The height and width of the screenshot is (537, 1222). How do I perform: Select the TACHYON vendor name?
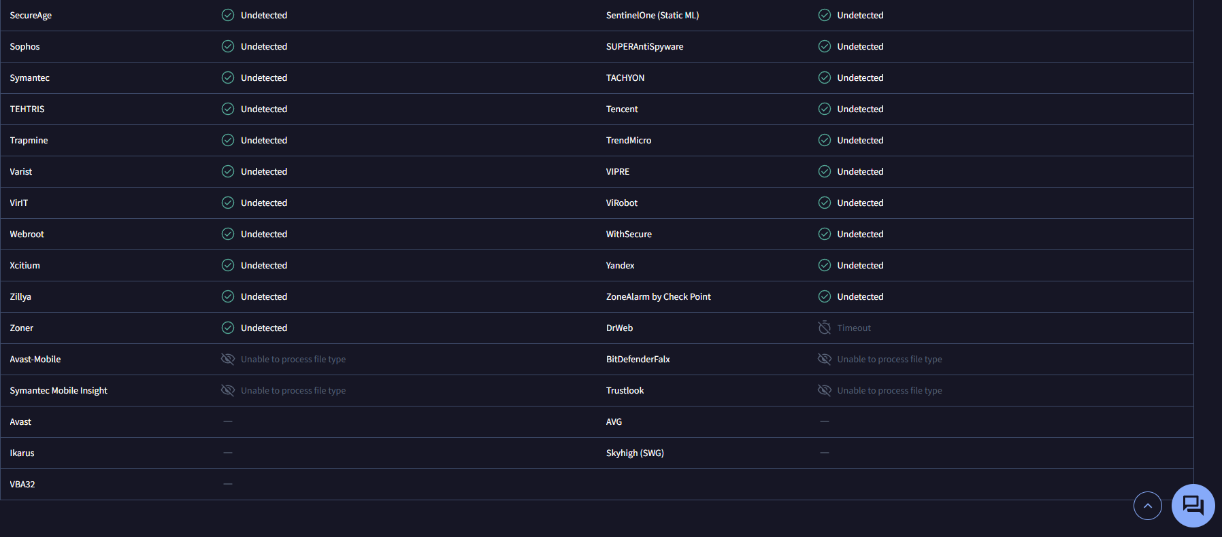pyautogui.click(x=625, y=77)
